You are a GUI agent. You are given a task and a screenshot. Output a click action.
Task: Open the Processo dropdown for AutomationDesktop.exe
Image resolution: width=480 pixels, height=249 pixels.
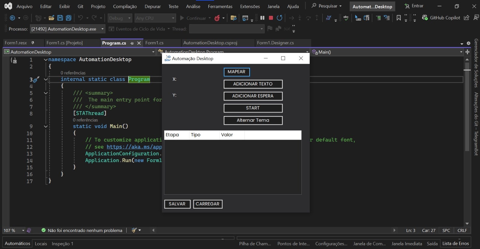point(103,29)
